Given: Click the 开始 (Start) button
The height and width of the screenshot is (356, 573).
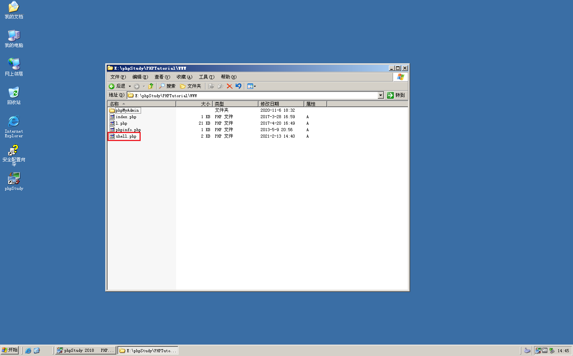Looking at the screenshot, I should coord(10,350).
